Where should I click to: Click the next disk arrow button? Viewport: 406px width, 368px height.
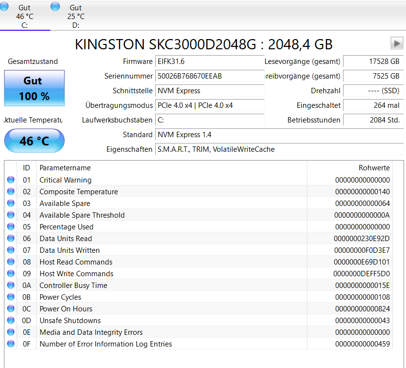pos(397,43)
